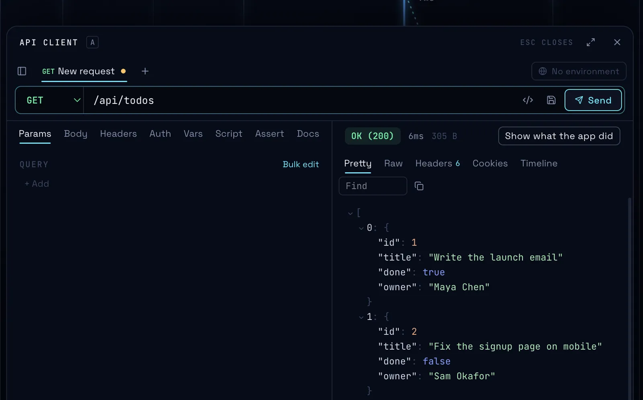Open the No environment selector
This screenshot has width=643, height=400.
[x=579, y=71]
